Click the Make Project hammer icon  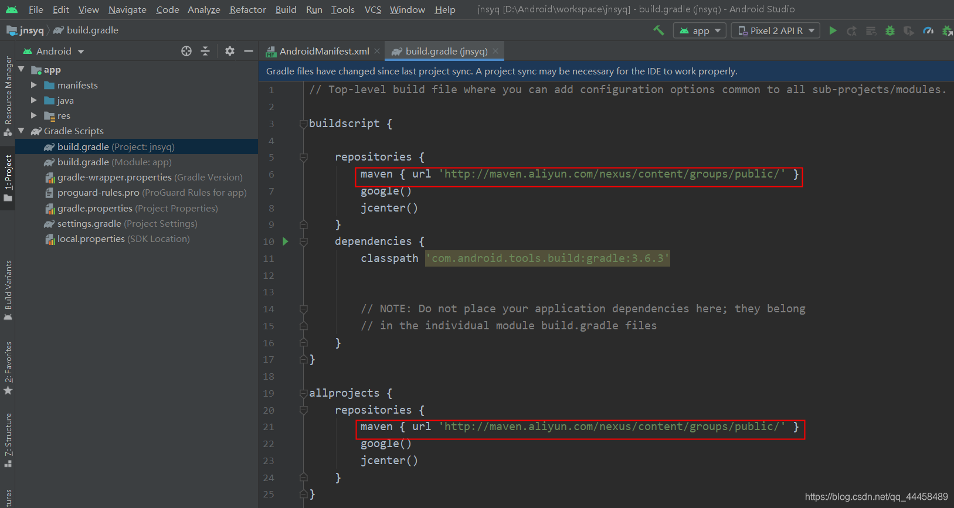(x=658, y=30)
